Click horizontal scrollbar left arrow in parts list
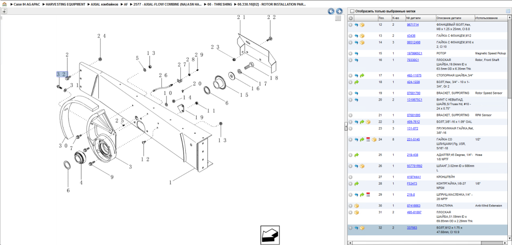Image resolution: width=512 pixels, height=245 pixels. [350, 243]
